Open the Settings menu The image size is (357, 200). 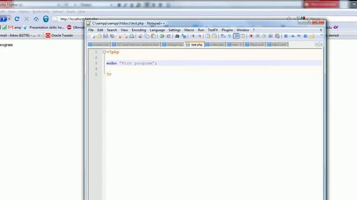coord(175,30)
